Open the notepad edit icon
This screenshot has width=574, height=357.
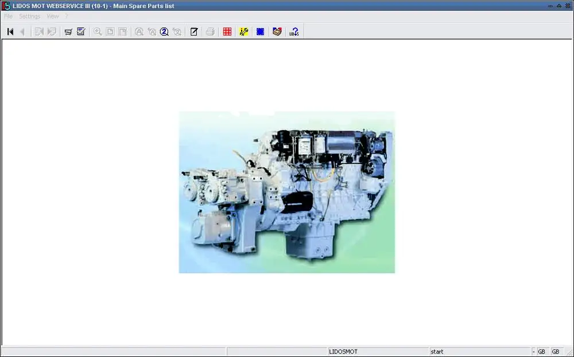tap(193, 32)
